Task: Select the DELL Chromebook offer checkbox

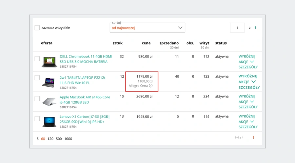Action: pyautogui.click(x=37, y=58)
